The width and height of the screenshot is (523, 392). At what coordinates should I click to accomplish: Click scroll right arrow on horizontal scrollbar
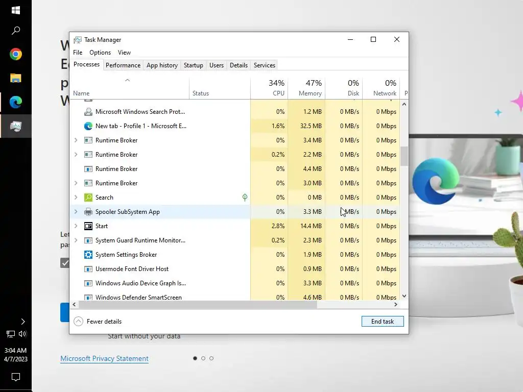tap(396, 304)
